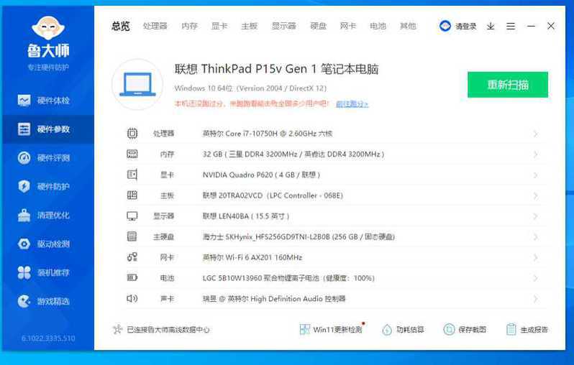
Task: Switch to the 总览 overview tab
Action: pyautogui.click(x=121, y=26)
